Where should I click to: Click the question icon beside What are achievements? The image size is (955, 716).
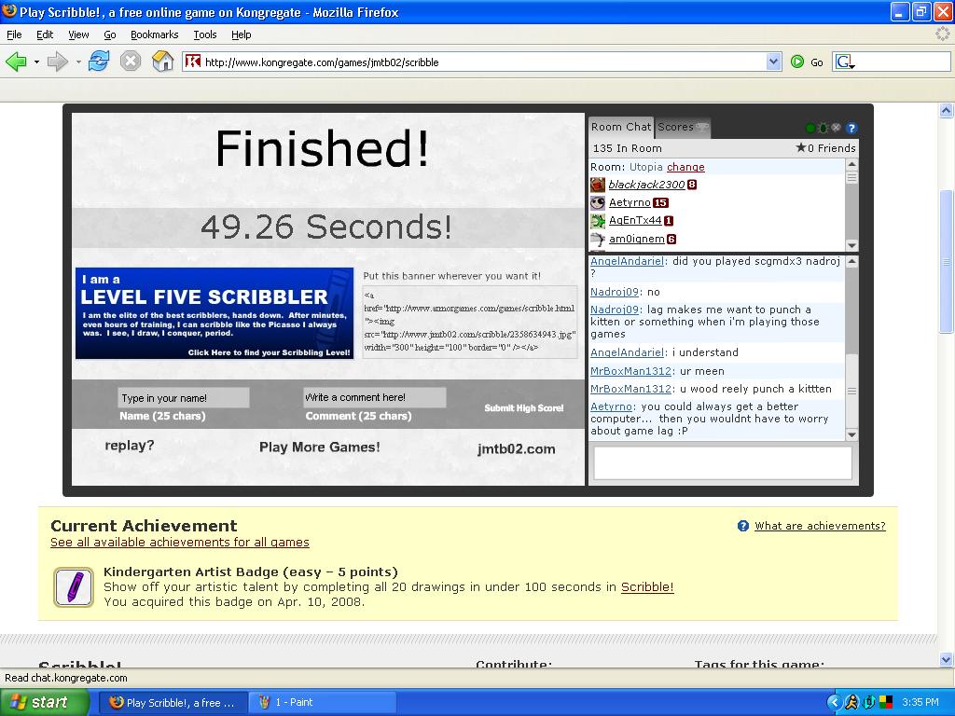(743, 526)
